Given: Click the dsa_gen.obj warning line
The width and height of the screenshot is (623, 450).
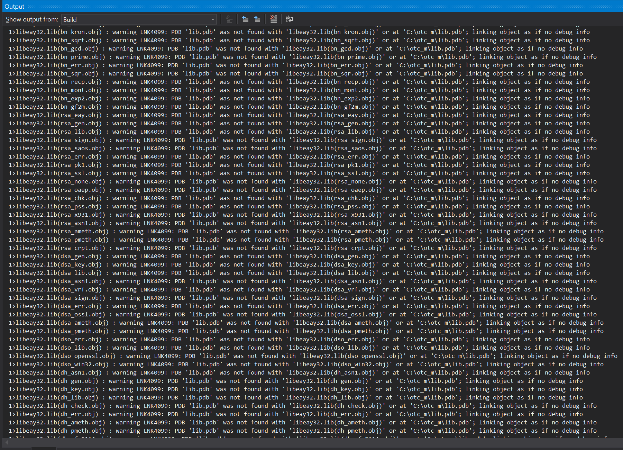Looking at the screenshot, I should pos(299,256).
